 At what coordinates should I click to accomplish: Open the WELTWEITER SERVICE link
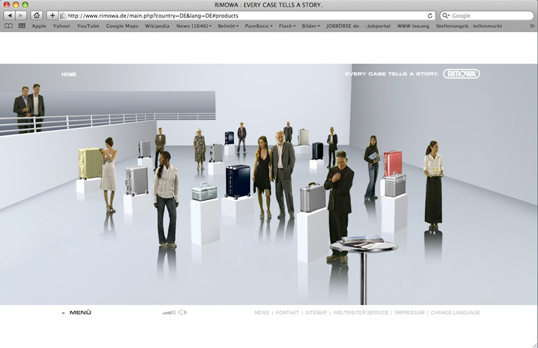[x=361, y=312]
